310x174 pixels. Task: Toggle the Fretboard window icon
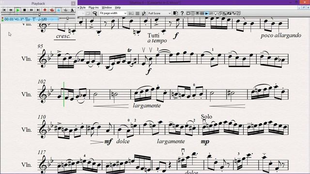tap(202, 14)
